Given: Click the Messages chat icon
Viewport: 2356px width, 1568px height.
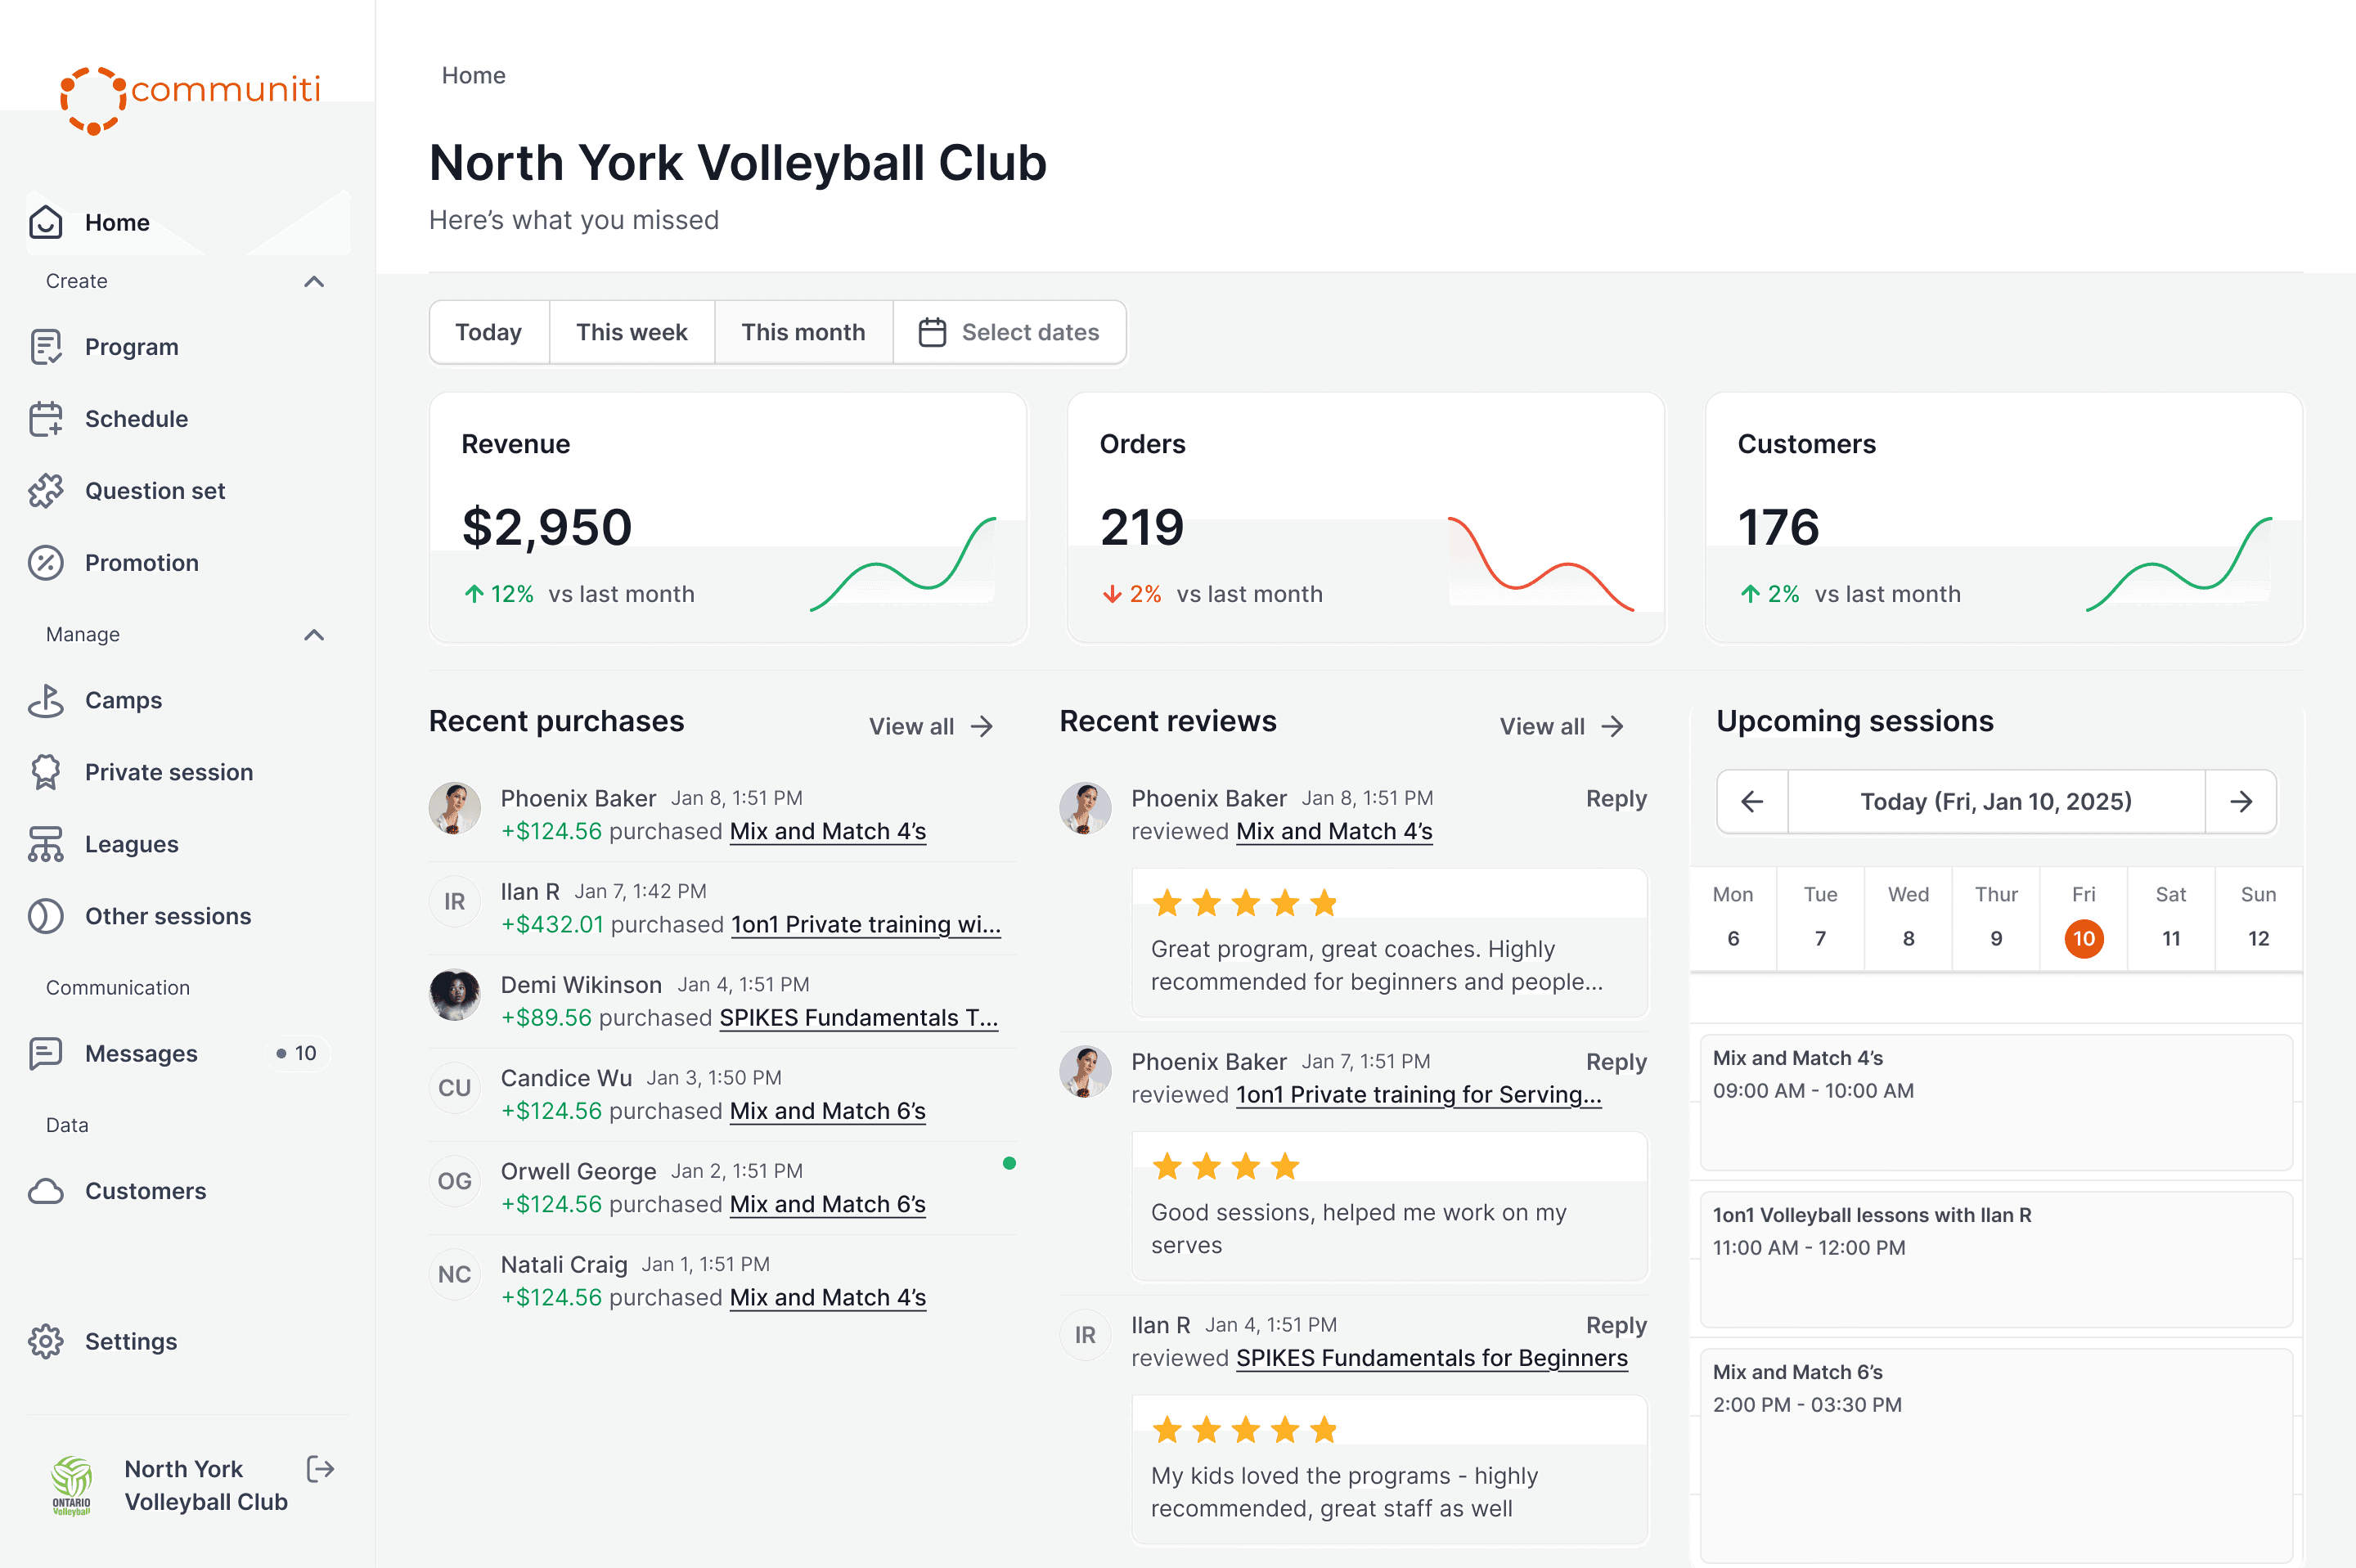Looking at the screenshot, I should pyautogui.click(x=46, y=1053).
